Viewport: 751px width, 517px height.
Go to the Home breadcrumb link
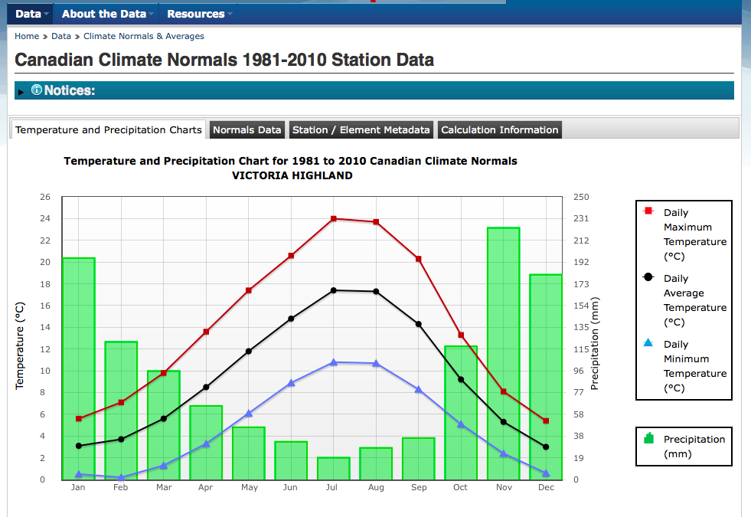pyautogui.click(x=27, y=36)
